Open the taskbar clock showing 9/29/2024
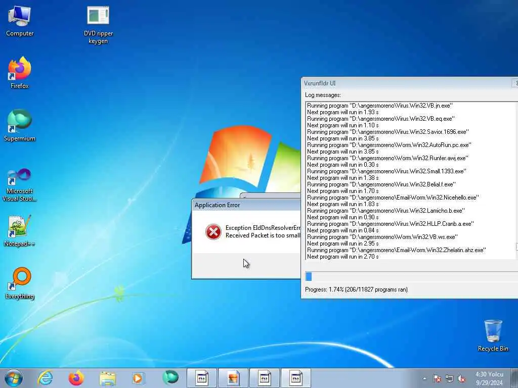The image size is (518, 388). (x=489, y=378)
